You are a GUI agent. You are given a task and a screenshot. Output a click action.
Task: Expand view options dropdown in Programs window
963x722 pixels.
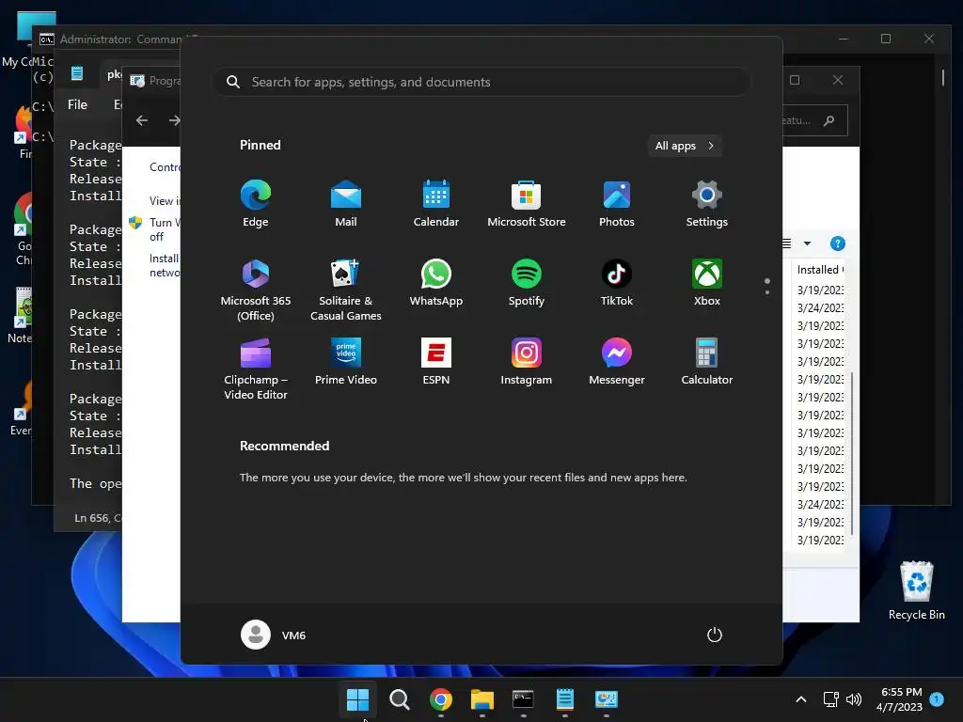pos(807,243)
